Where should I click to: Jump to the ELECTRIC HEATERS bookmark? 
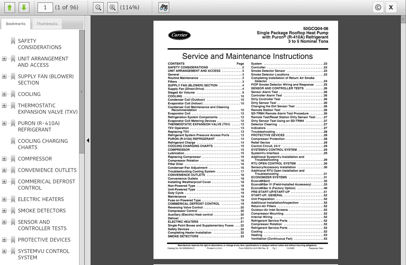pyautogui.click(x=41, y=199)
